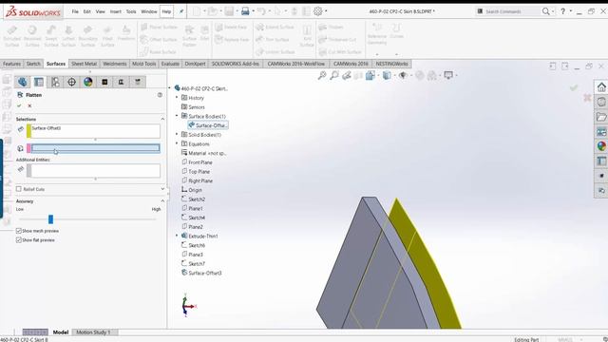Open the PropertyManager tab icon
The image size is (608, 342).
39,82
